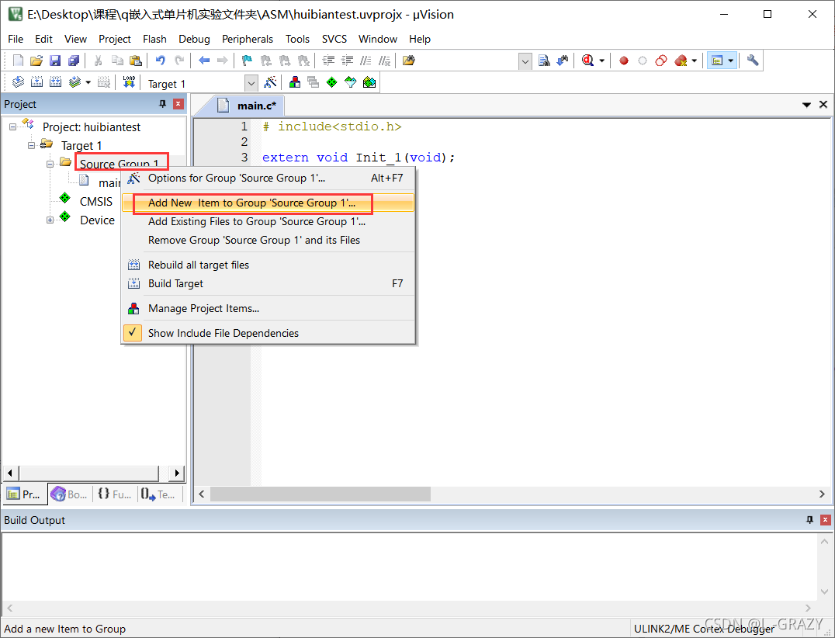Start debug session with magnifier d icon
Screen dimensions: 835x638
point(587,61)
